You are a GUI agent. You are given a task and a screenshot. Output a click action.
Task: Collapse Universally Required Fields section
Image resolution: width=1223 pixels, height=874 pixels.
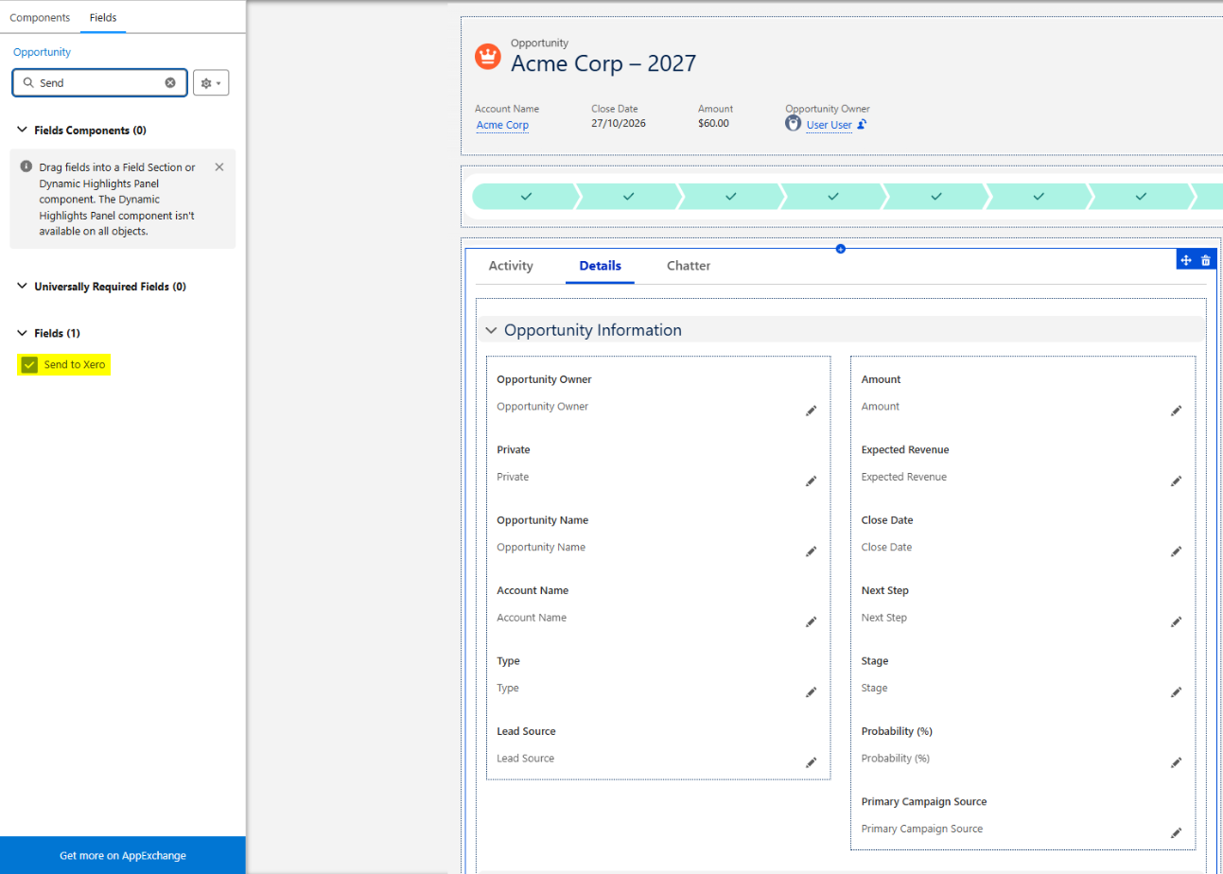coord(23,286)
